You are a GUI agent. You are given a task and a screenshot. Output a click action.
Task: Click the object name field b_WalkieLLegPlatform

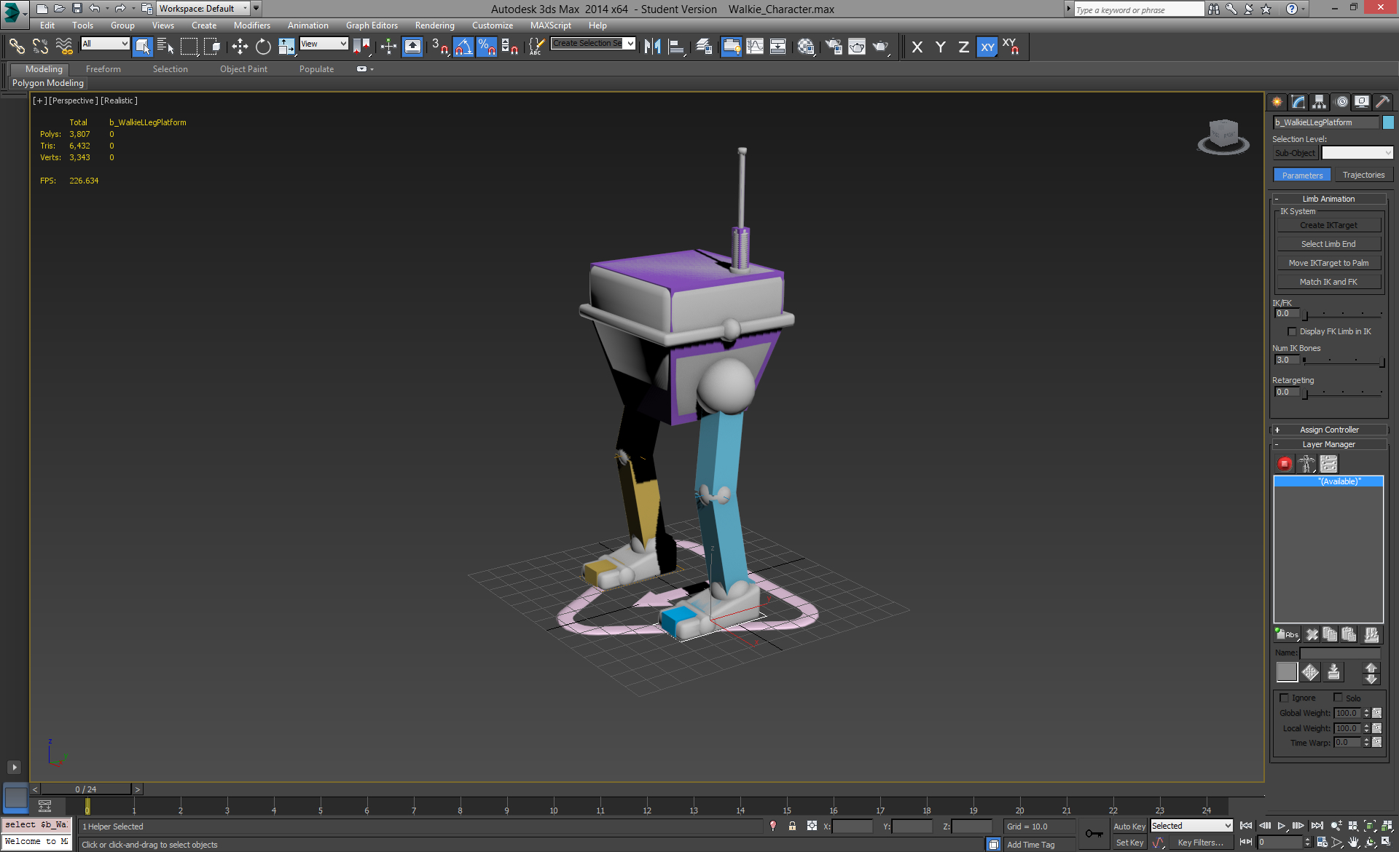pos(1326,122)
